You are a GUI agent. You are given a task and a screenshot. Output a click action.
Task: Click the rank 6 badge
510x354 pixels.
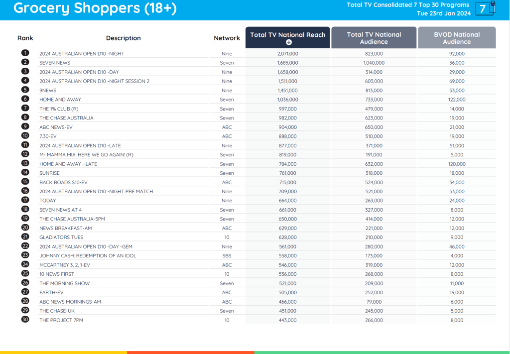[x=25, y=99]
